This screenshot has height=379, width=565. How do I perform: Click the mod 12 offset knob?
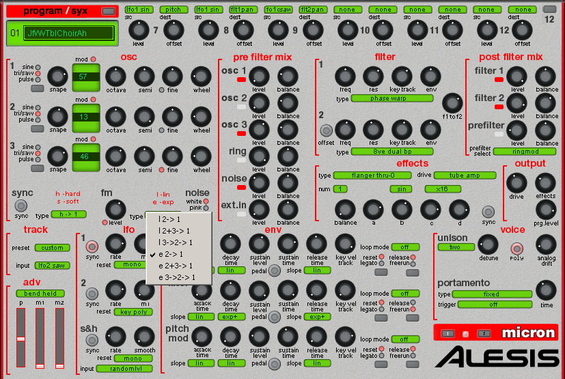[522, 30]
